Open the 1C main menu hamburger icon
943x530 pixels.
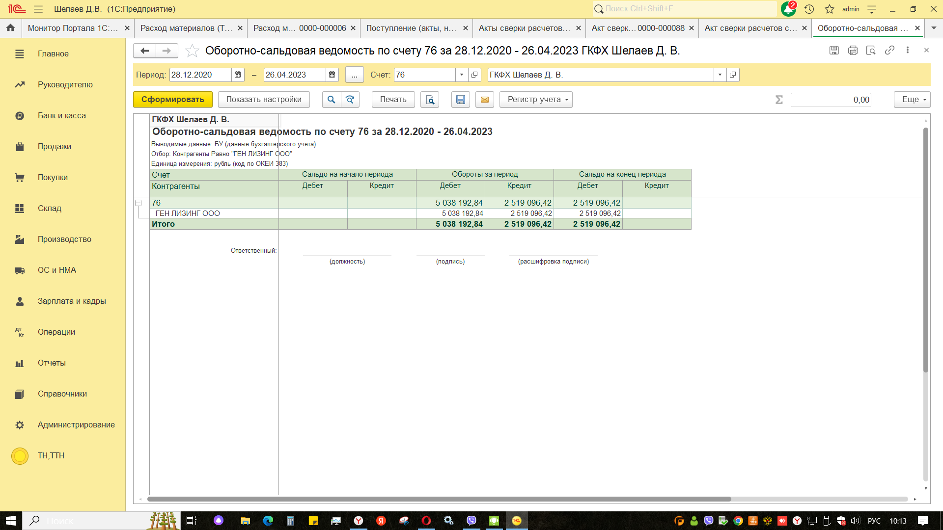coord(38,9)
